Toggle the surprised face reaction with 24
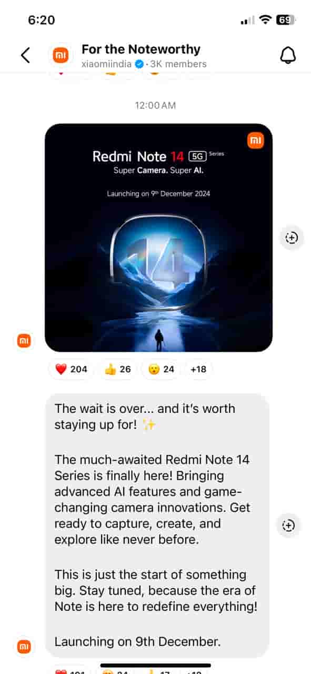311x674 pixels. [x=161, y=369]
